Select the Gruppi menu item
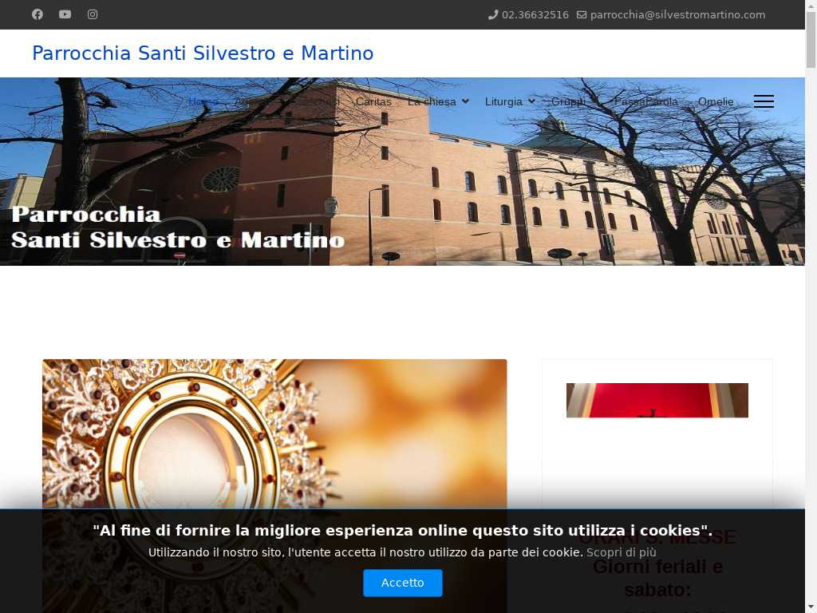817x613 pixels. (x=568, y=101)
